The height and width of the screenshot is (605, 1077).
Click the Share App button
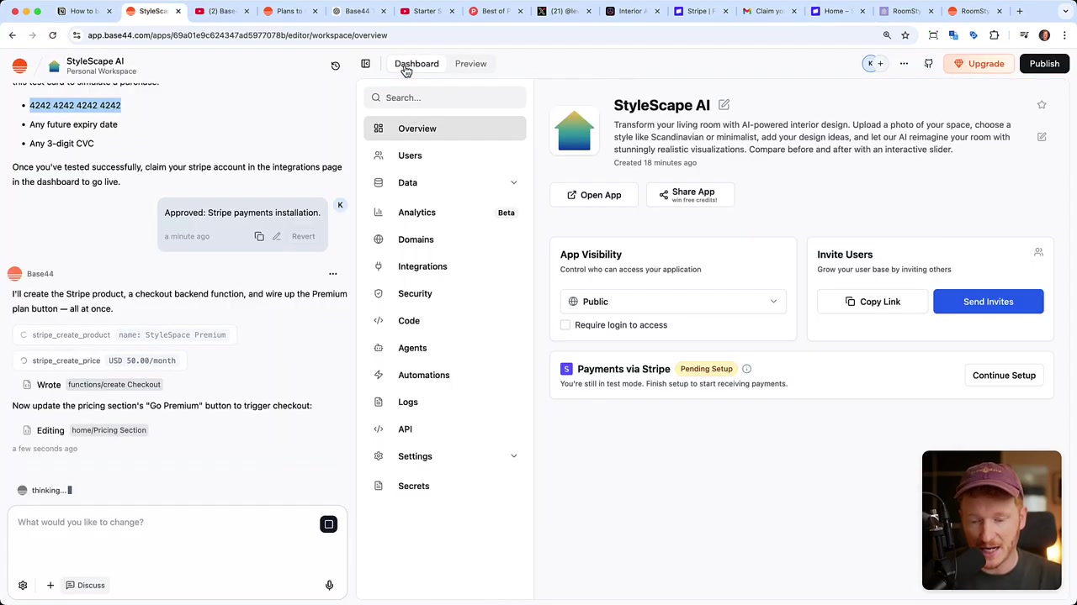click(x=690, y=195)
